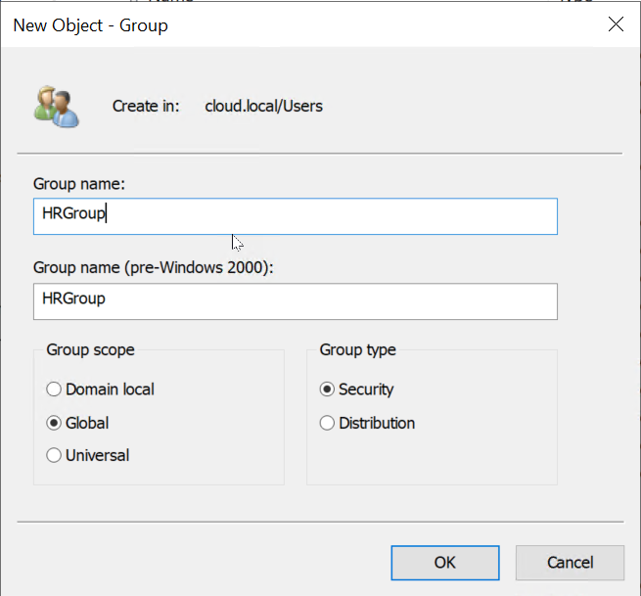Click the Group name (pre-Windows 2000): label
Screen dimensions: 641x596
click(x=154, y=268)
